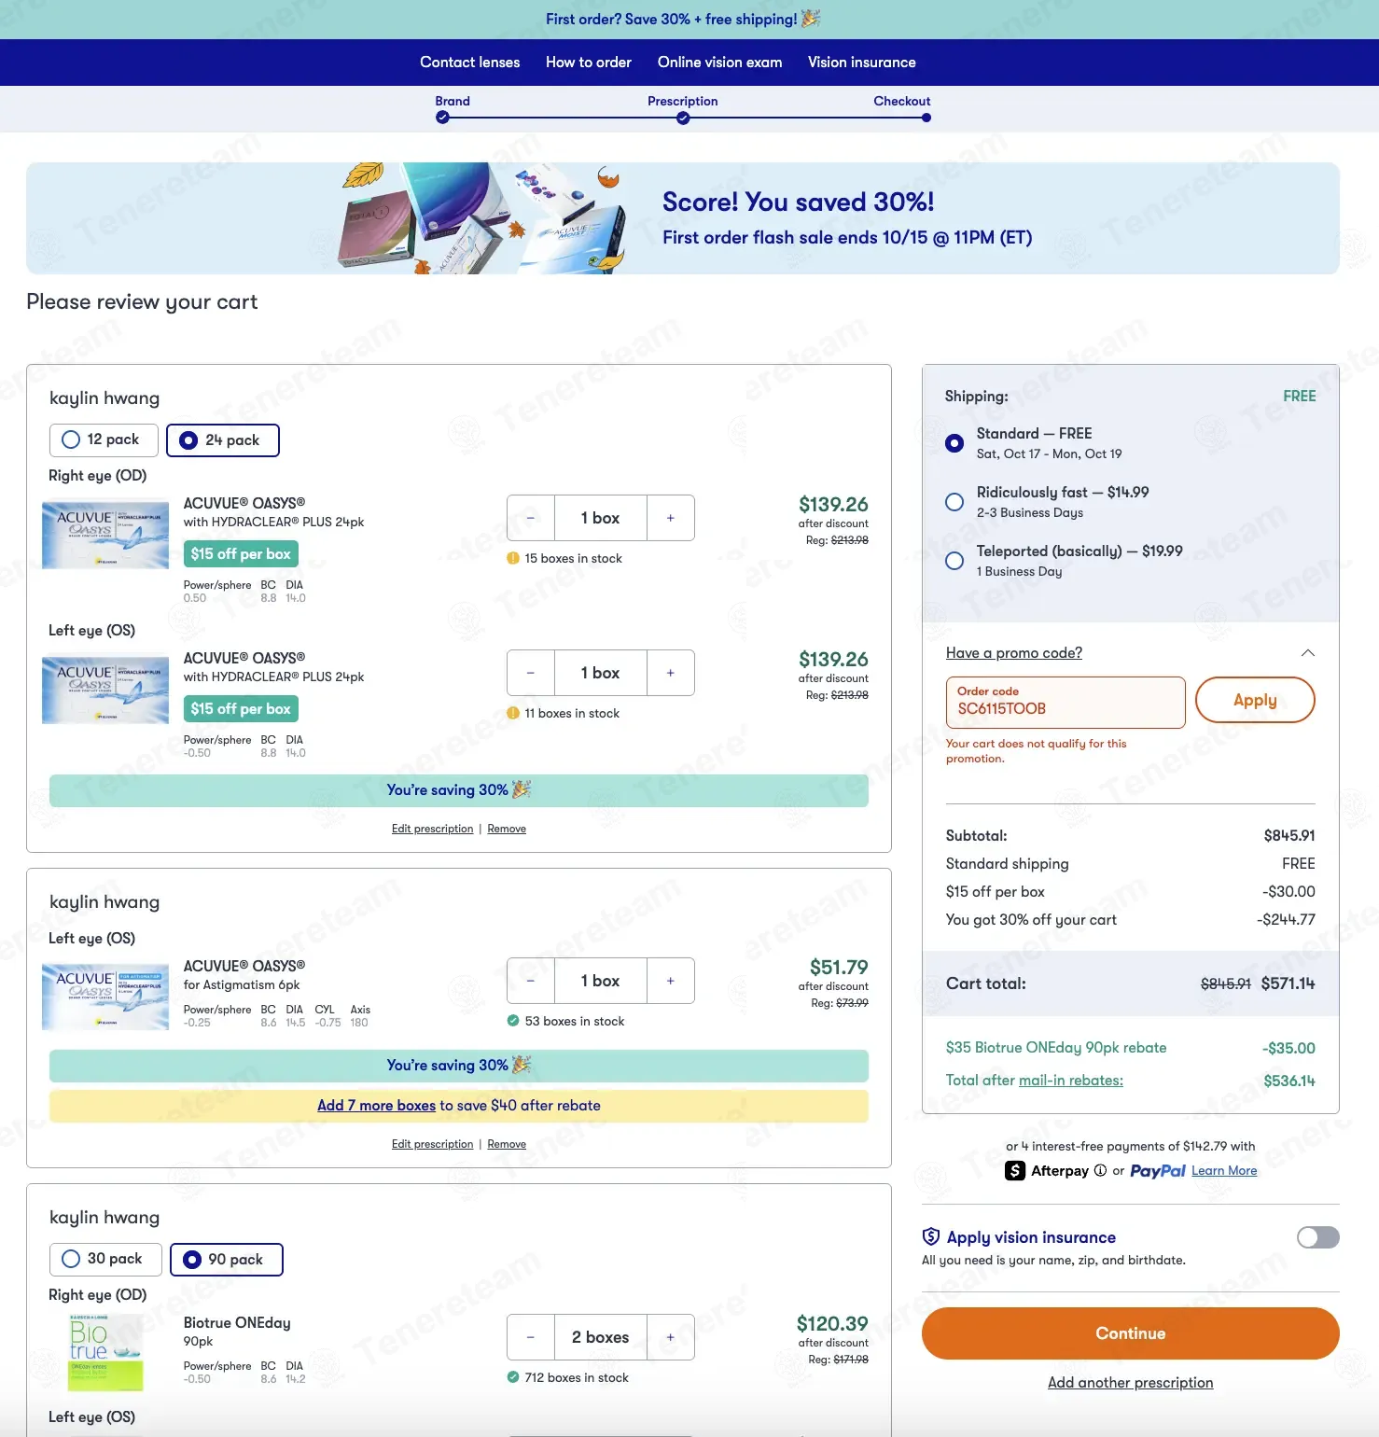Image resolution: width=1379 pixels, height=1437 pixels.
Task: Click the Prescription step marker
Action: (x=683, y=118)
